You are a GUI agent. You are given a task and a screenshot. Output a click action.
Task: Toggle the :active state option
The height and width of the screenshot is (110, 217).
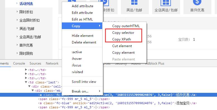77,52
